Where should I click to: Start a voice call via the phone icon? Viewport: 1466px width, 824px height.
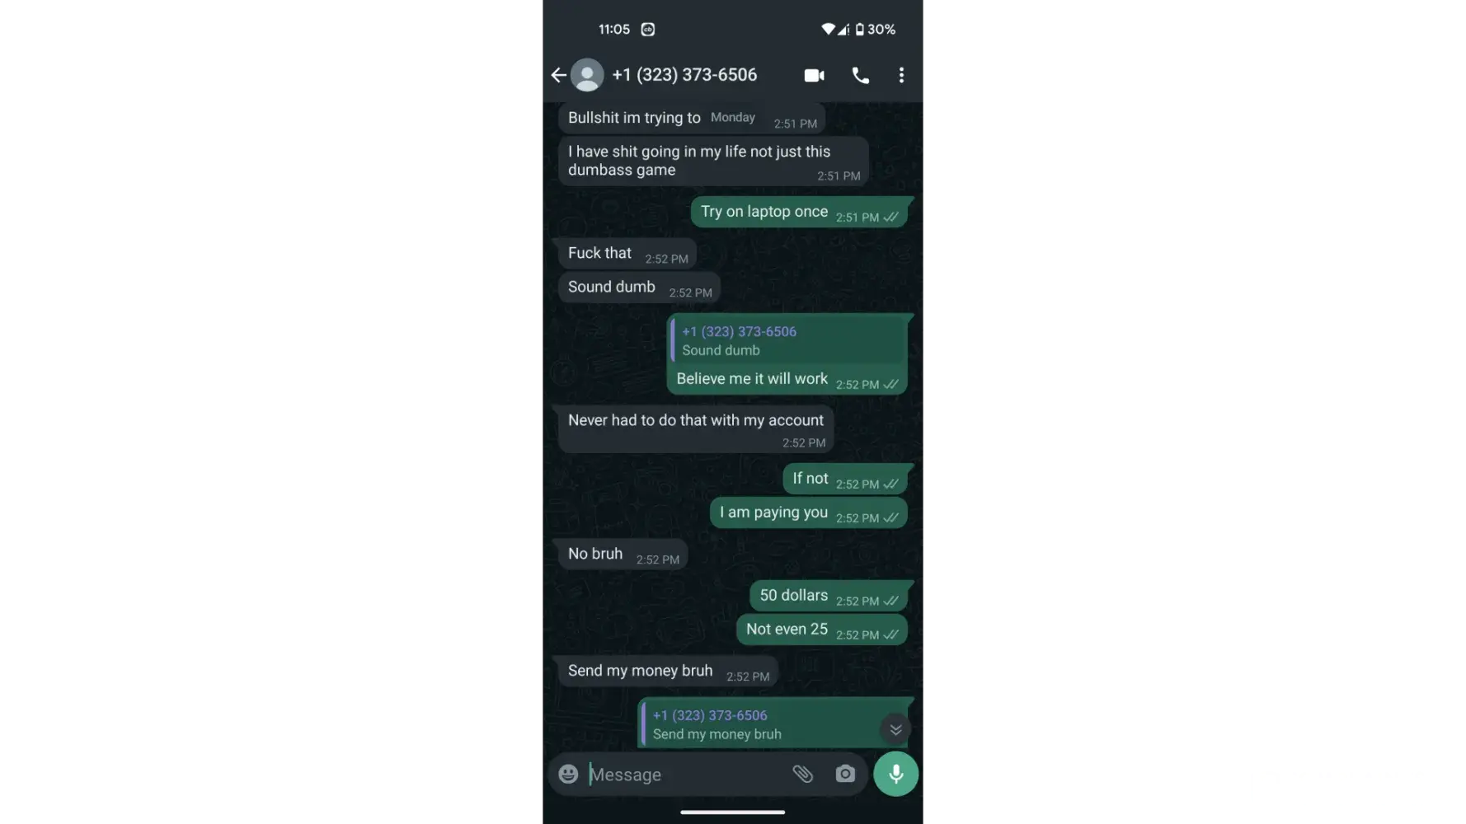pyautogui.click(x=860, y=75)
